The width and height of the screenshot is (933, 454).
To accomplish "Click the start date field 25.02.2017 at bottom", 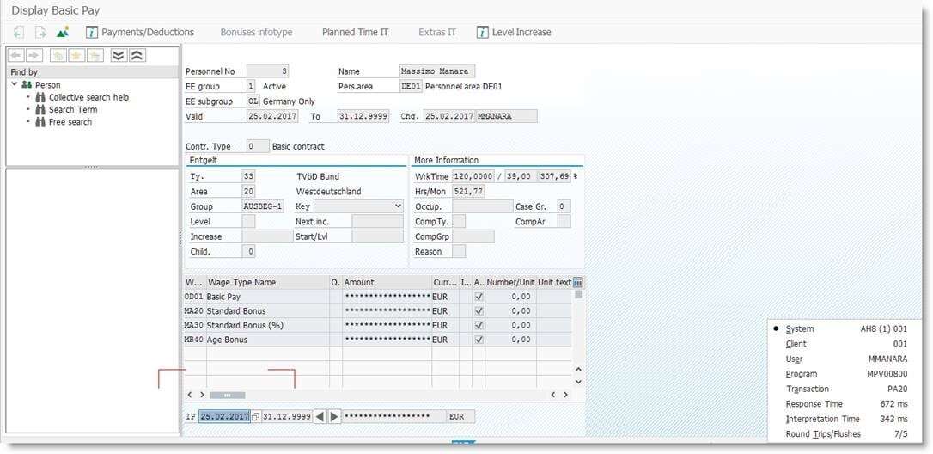I will pos(223,417).
